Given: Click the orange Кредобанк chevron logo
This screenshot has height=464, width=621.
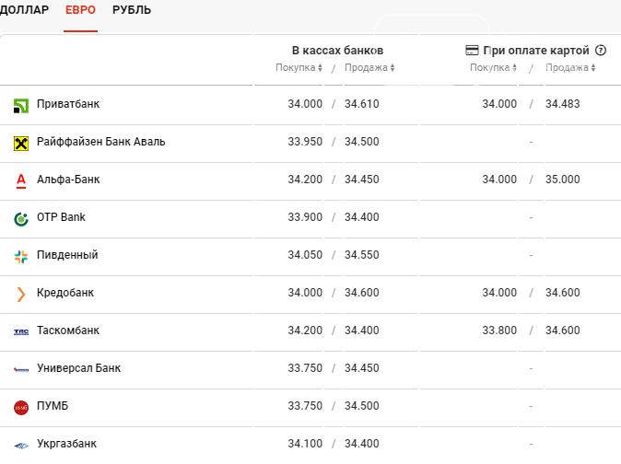Looking at the screenshot, I should click(21, 294).
